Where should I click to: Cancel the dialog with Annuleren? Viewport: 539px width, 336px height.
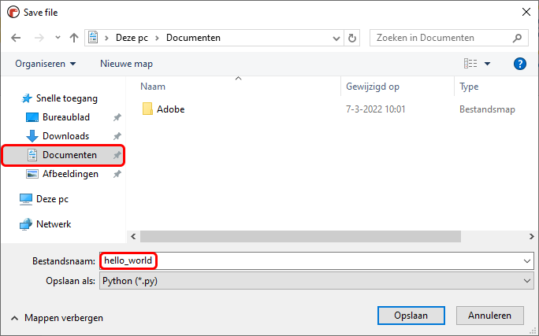click(490, 316)
